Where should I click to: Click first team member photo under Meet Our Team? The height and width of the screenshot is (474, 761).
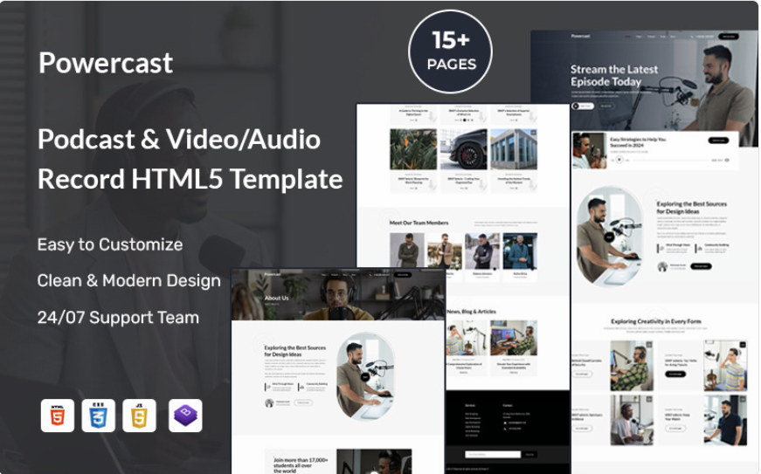[x=406, y=251]
